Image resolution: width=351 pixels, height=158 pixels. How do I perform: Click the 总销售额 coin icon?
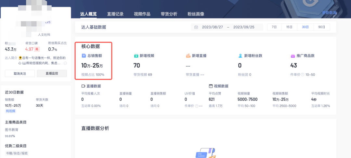(84, 56)
